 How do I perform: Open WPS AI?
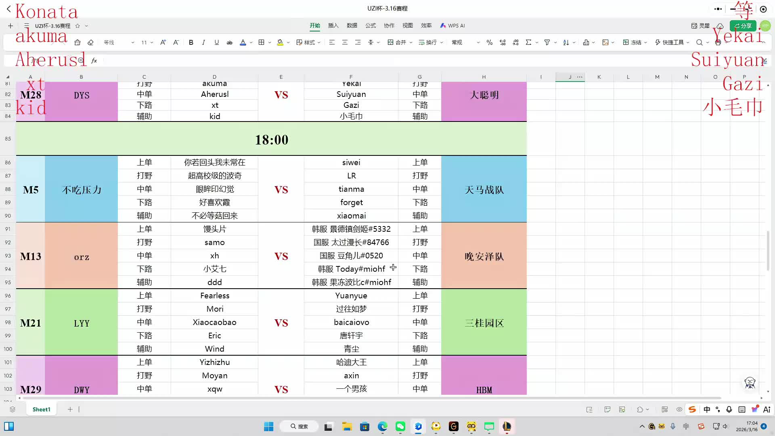tap(452, 25)
